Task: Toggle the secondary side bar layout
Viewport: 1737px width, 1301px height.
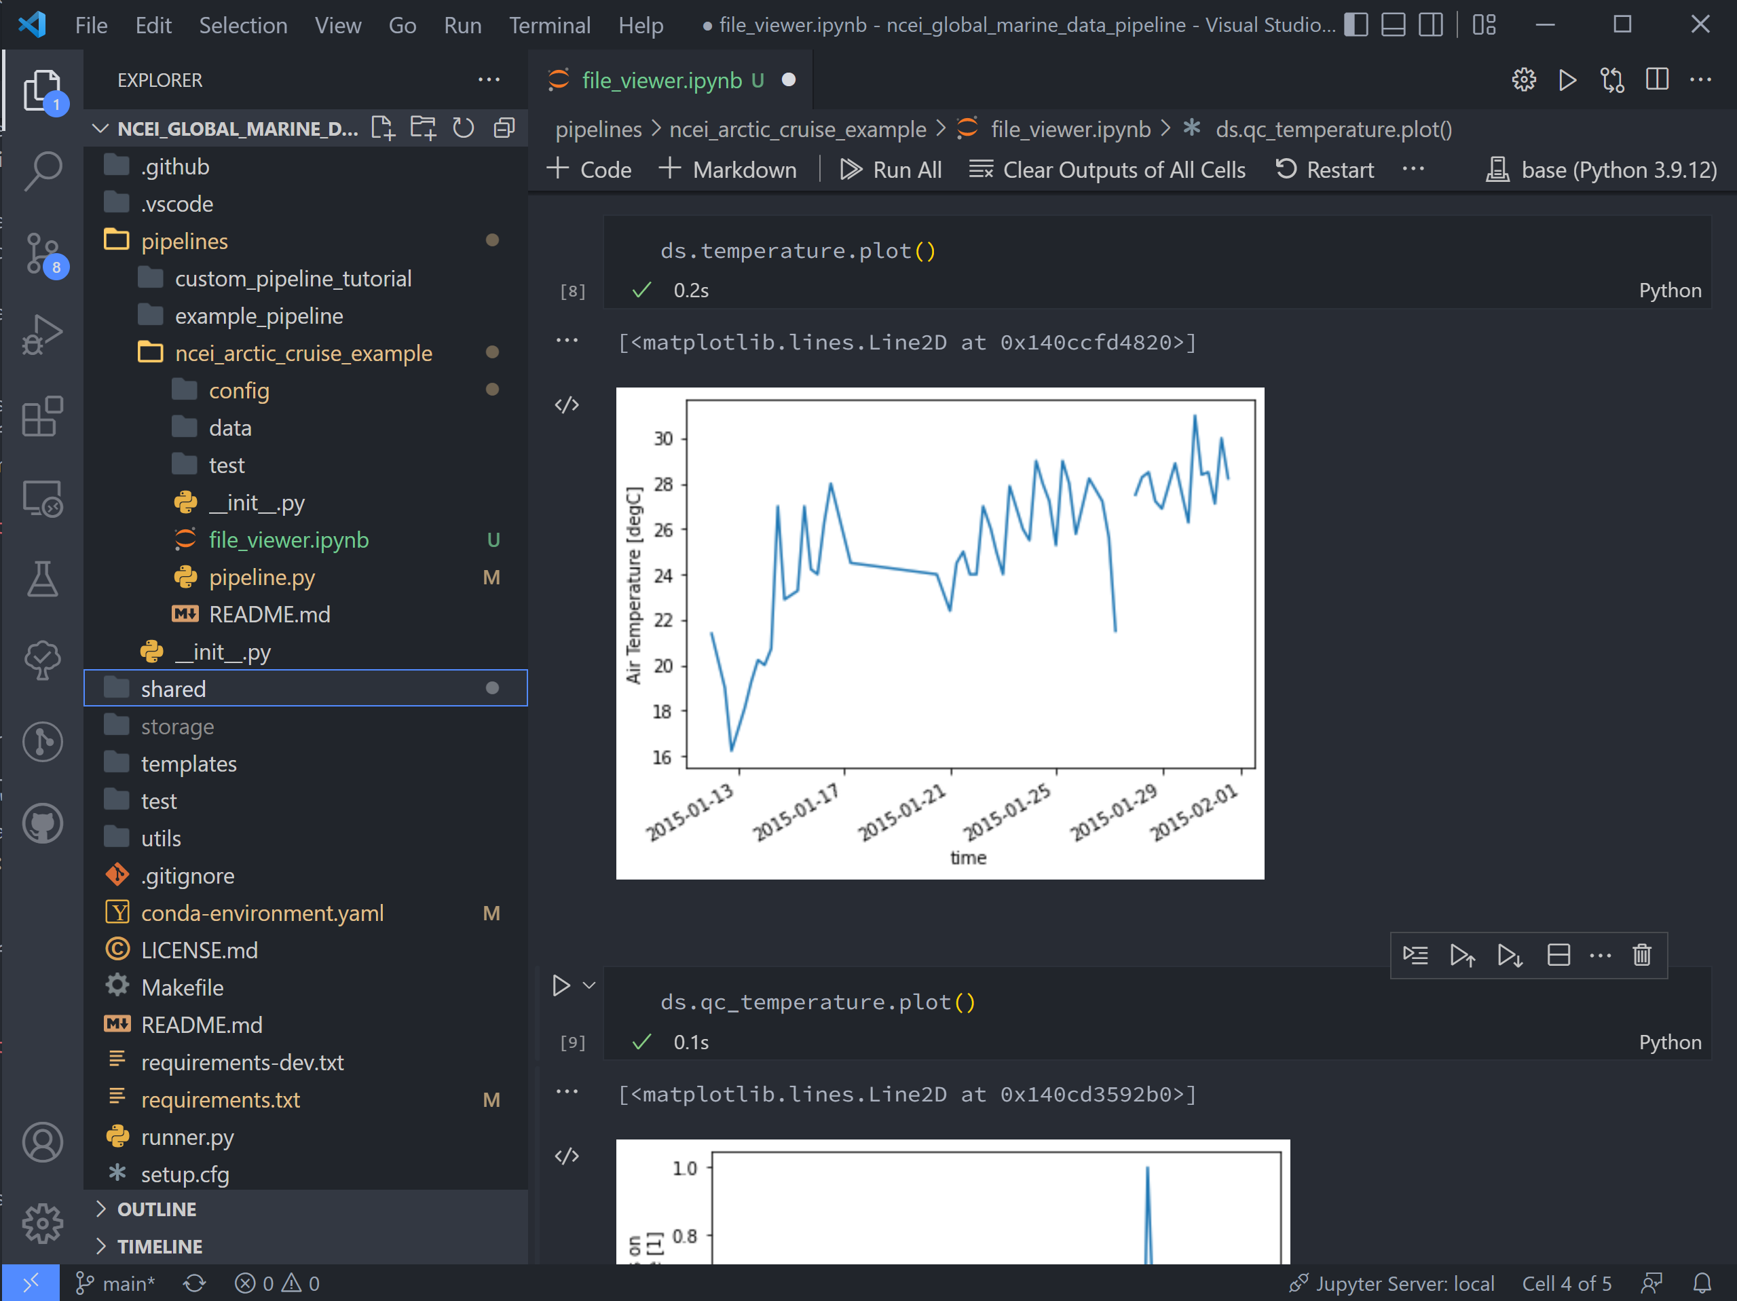Action: click(1431, 25)
